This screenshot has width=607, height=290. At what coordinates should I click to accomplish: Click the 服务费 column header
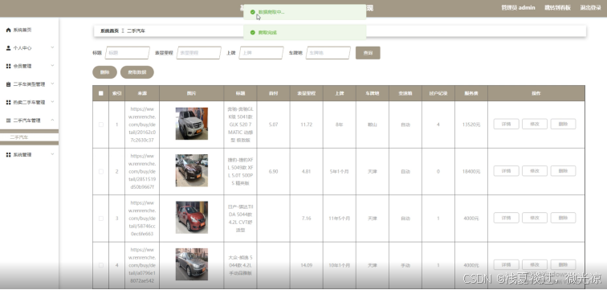coord(471,93)
